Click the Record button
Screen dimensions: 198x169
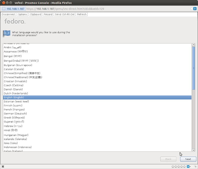pos(48,14)
